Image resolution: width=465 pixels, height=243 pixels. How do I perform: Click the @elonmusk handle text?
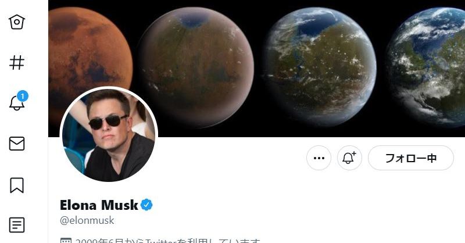pyautogui.click(x=87, y=220)
